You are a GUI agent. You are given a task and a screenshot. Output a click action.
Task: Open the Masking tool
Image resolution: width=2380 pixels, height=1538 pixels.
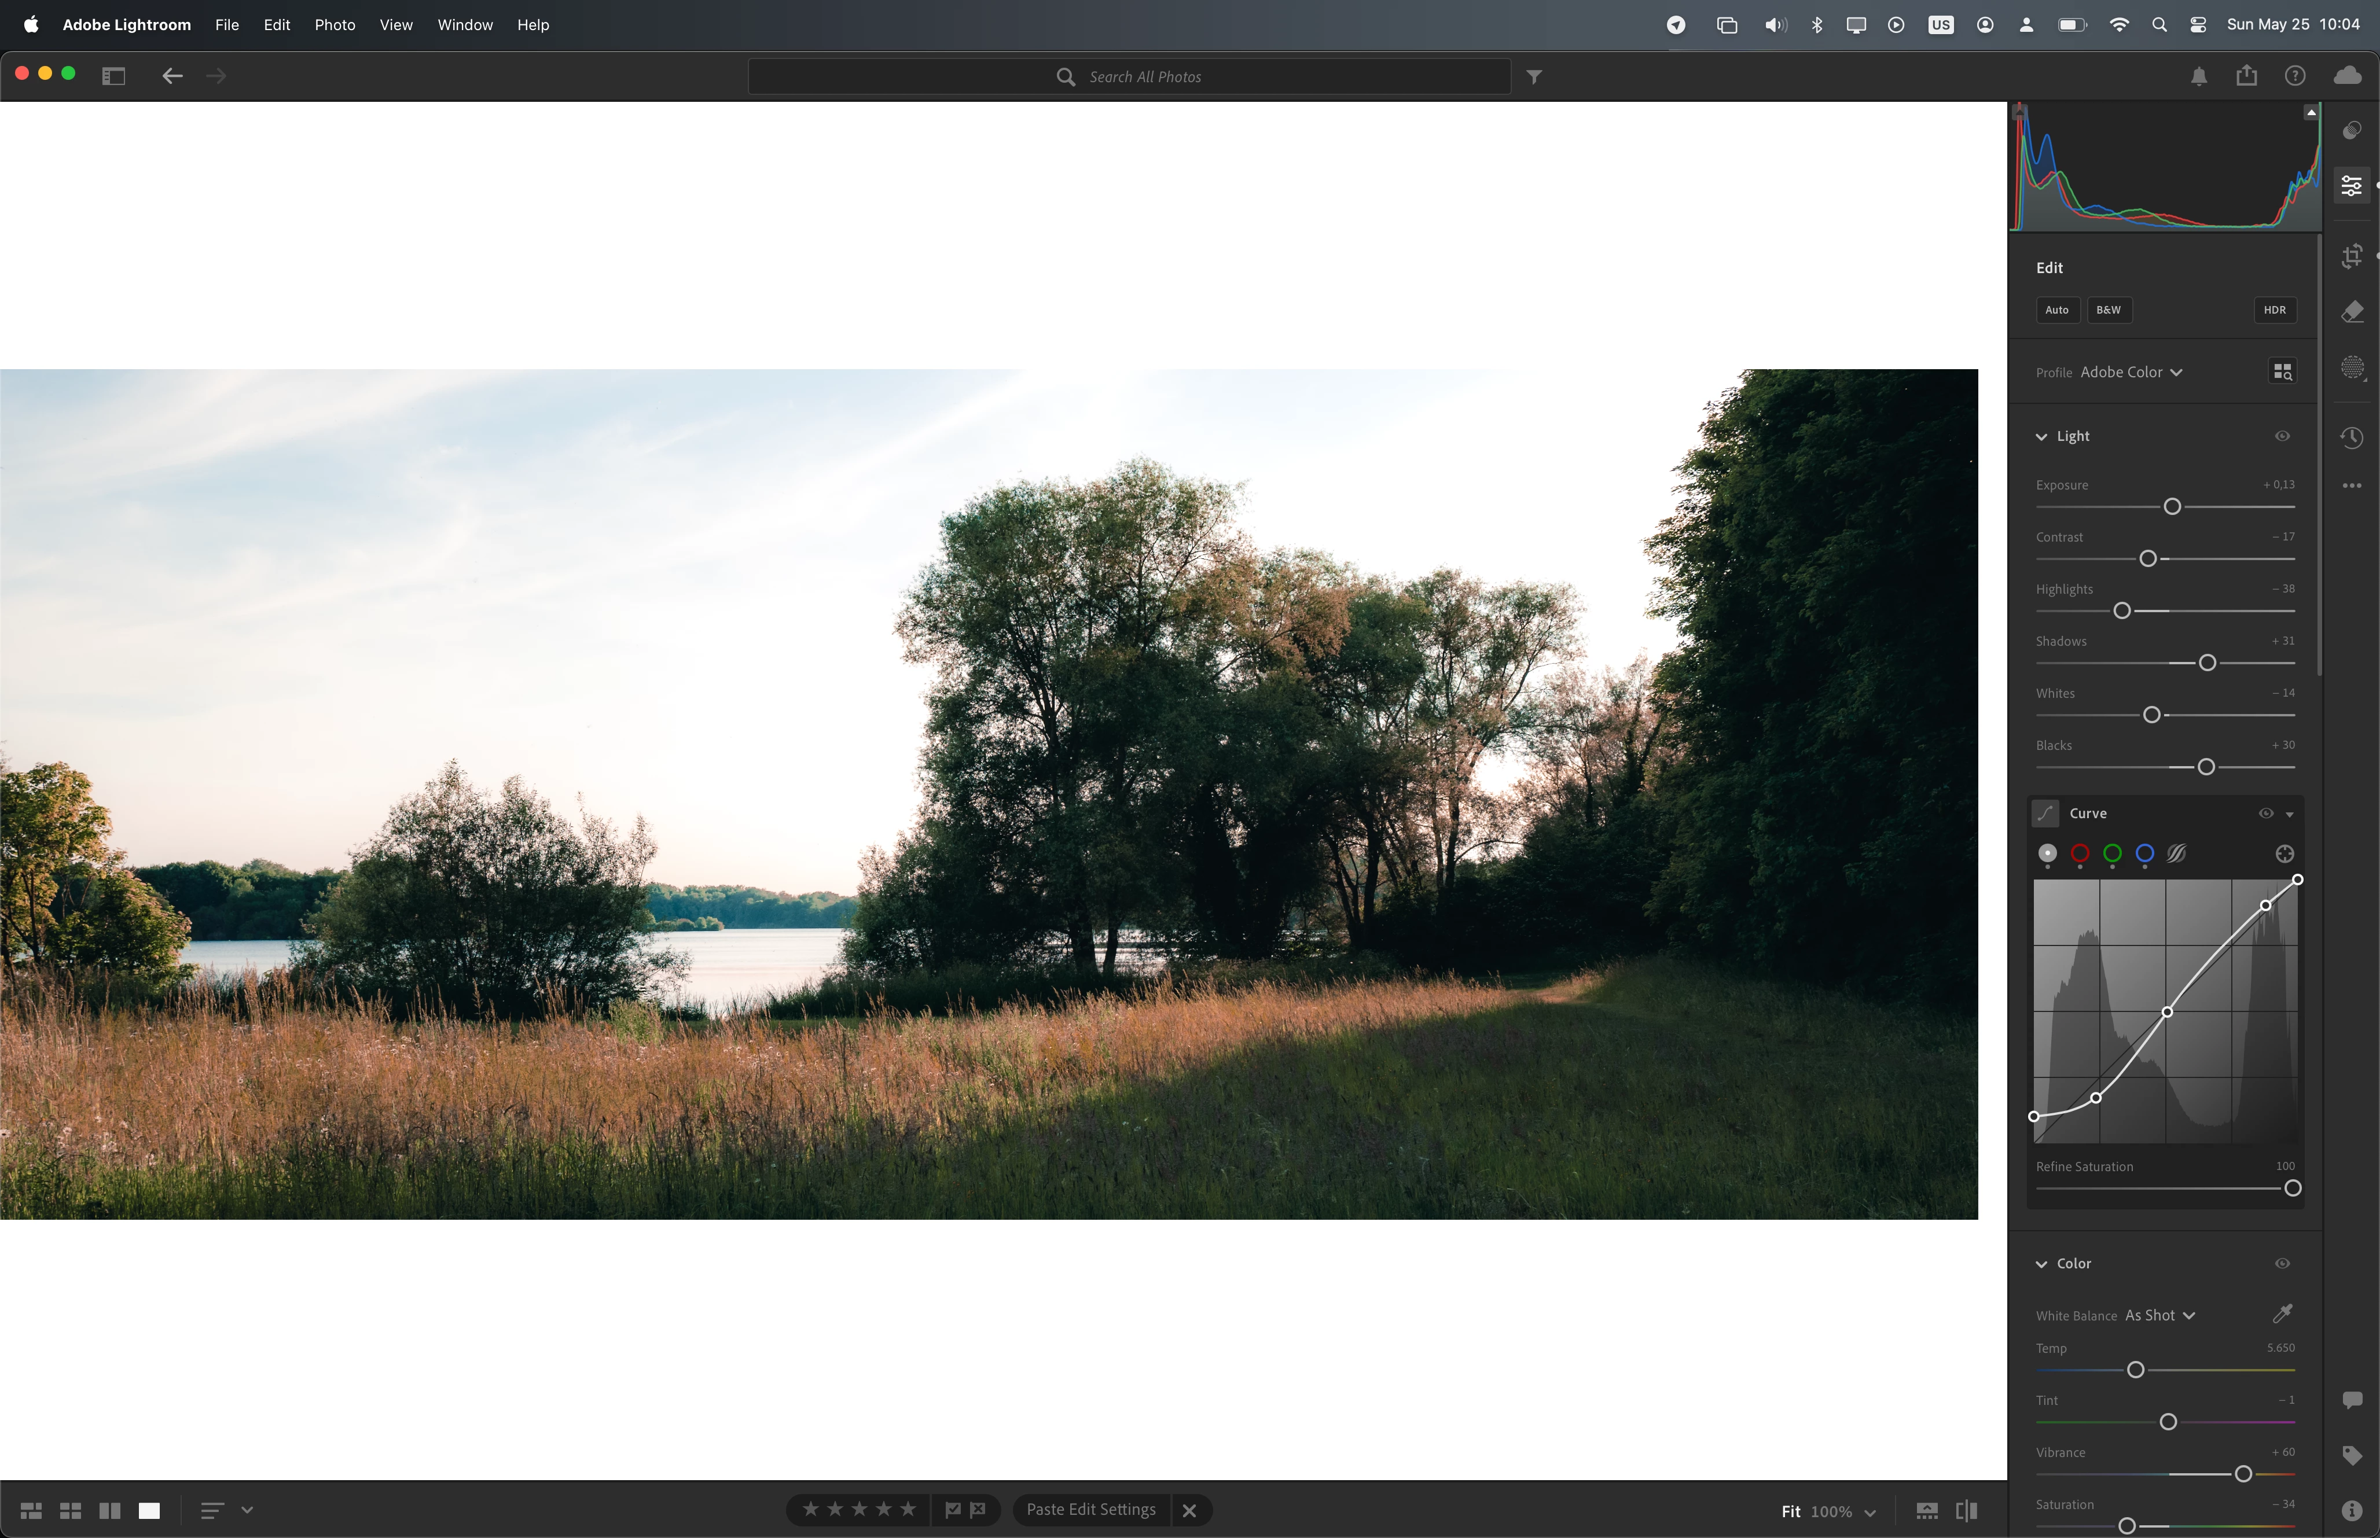pos(2352,367)
